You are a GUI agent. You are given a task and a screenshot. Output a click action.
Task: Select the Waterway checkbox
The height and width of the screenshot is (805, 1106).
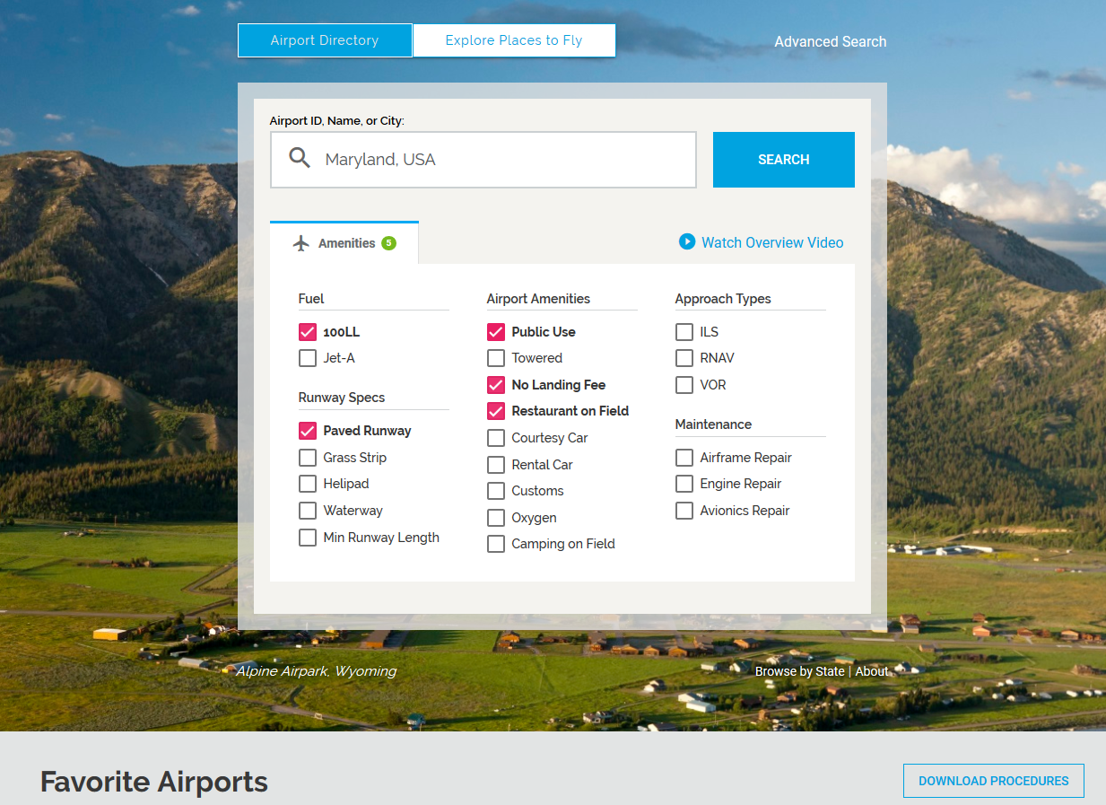308,511
